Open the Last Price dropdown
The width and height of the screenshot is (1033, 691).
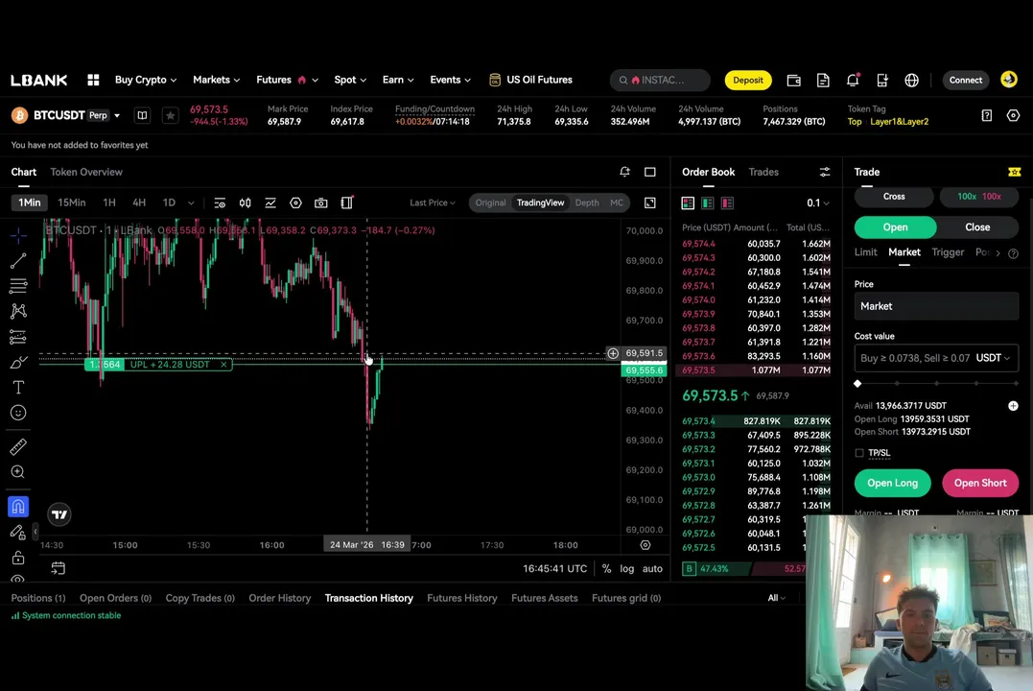point(433,203)
